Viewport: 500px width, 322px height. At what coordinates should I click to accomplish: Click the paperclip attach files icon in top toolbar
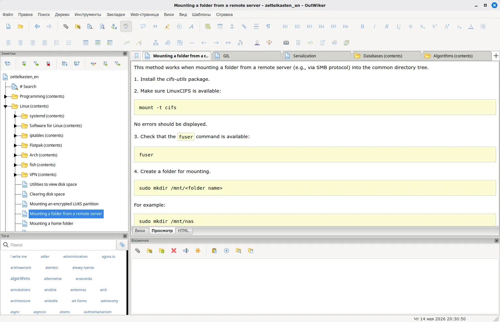click(66, 26)
